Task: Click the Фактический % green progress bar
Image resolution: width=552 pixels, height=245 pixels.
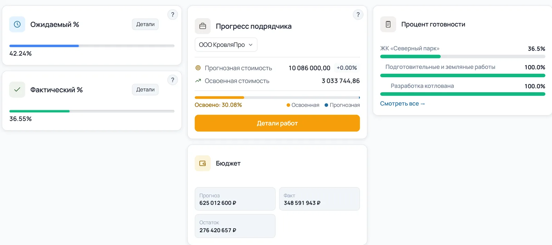Action: pyautogui.click(x=92, y=111)
